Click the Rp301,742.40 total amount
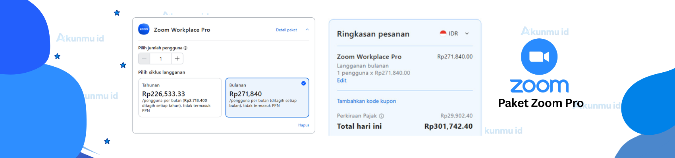The image size is (675, 158). pyautogui.click(x=448, y=126)
